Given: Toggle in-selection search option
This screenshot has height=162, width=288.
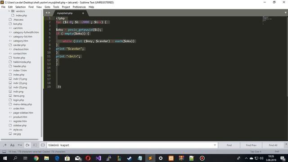Looking at the screenshot, I should click(x=35, y=145).
